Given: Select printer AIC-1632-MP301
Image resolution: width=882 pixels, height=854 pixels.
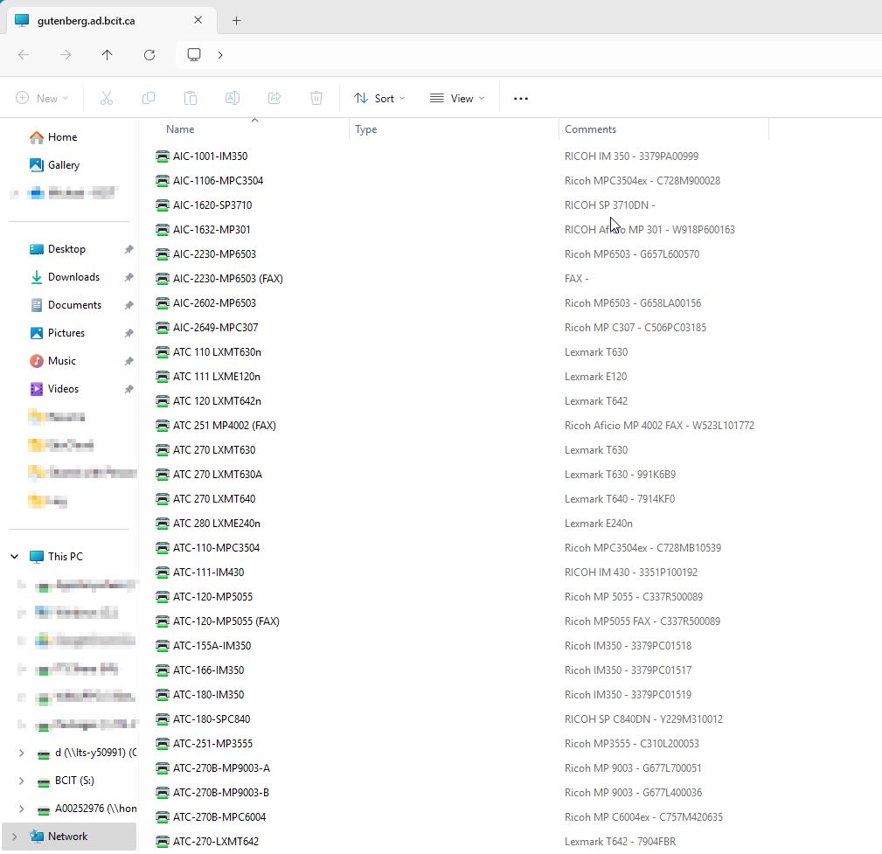Looking at the screenshot, I should point(212,230).
